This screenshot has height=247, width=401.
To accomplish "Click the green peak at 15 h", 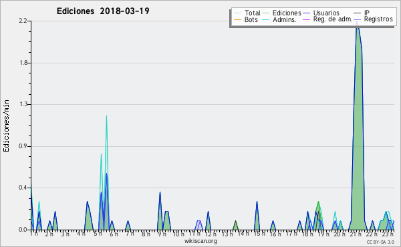I will point(257,216).
